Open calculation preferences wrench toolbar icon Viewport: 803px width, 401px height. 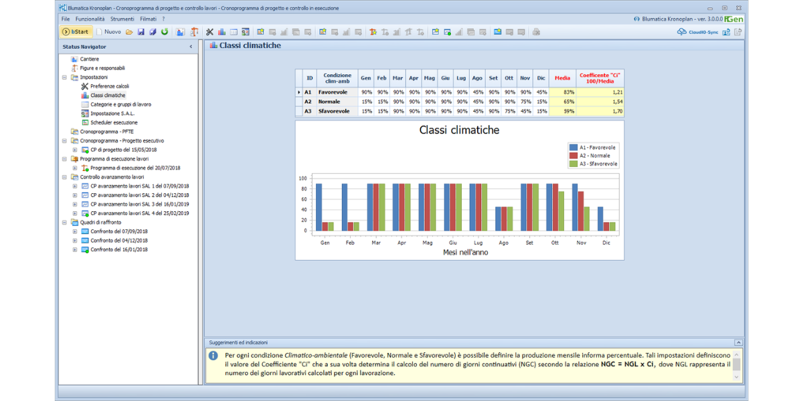click(x=209, y=31)
